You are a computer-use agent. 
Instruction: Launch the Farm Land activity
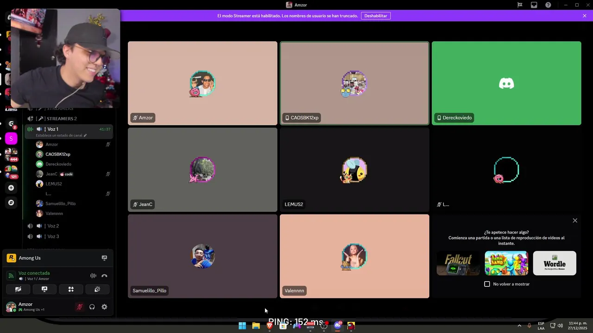pyautogui.click(x=506, y=263)
